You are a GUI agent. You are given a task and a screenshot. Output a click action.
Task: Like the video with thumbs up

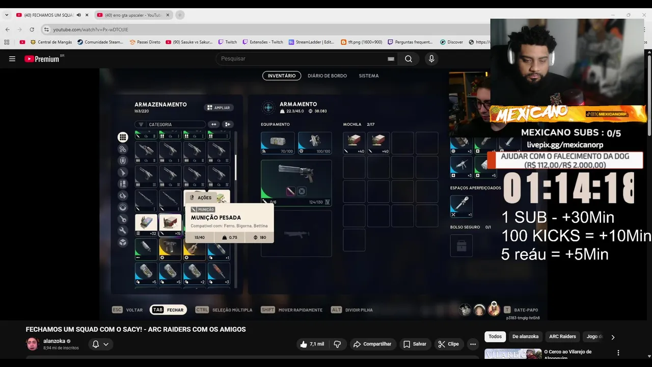click(312, 344)
